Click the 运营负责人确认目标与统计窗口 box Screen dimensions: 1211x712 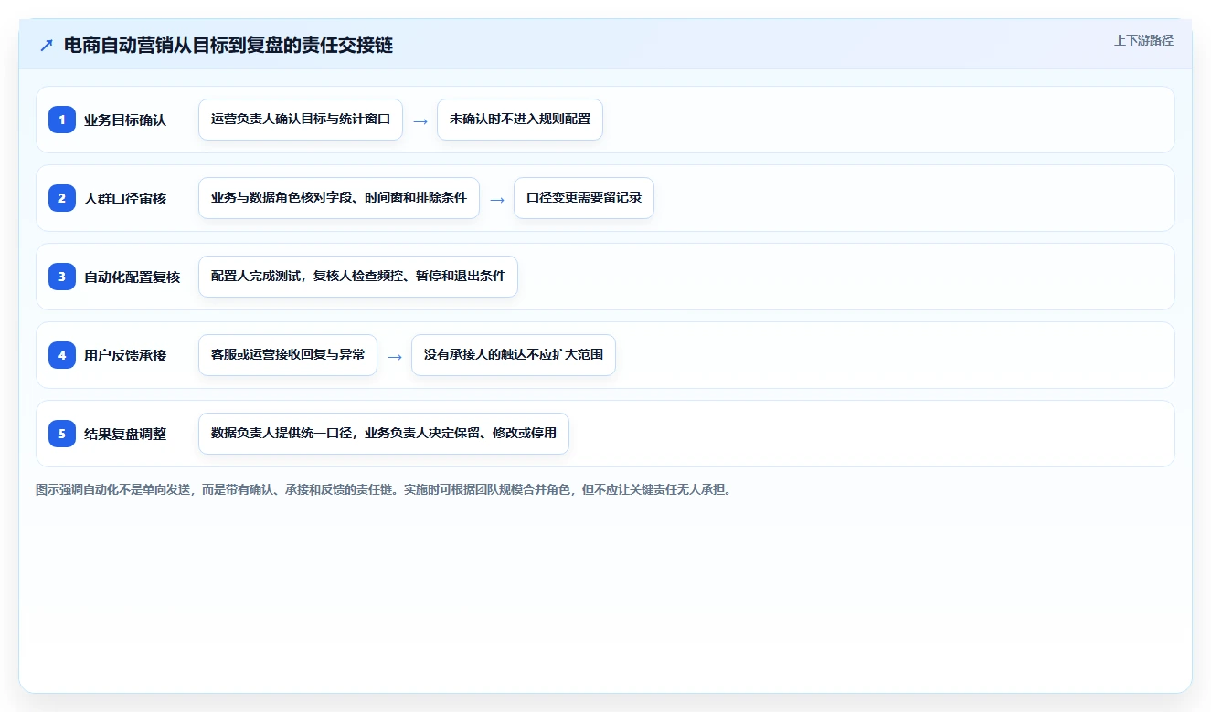[x=301, y=120]
